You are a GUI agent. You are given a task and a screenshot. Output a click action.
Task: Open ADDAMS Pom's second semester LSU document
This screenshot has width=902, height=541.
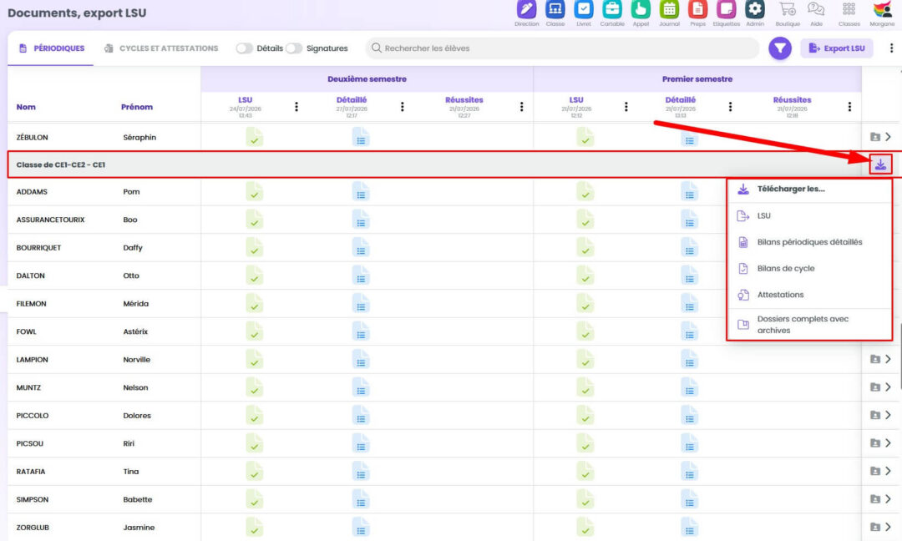coord(254,191)
